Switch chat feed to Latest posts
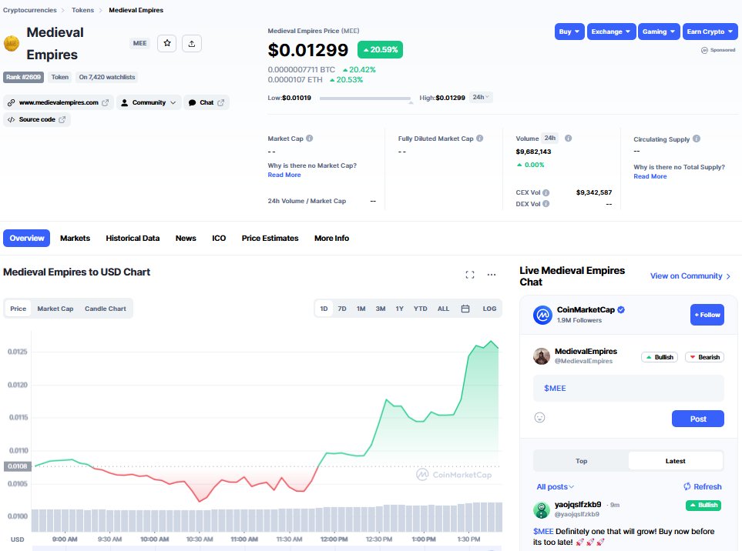Screen dimensions: 742x551 [675, 461]
